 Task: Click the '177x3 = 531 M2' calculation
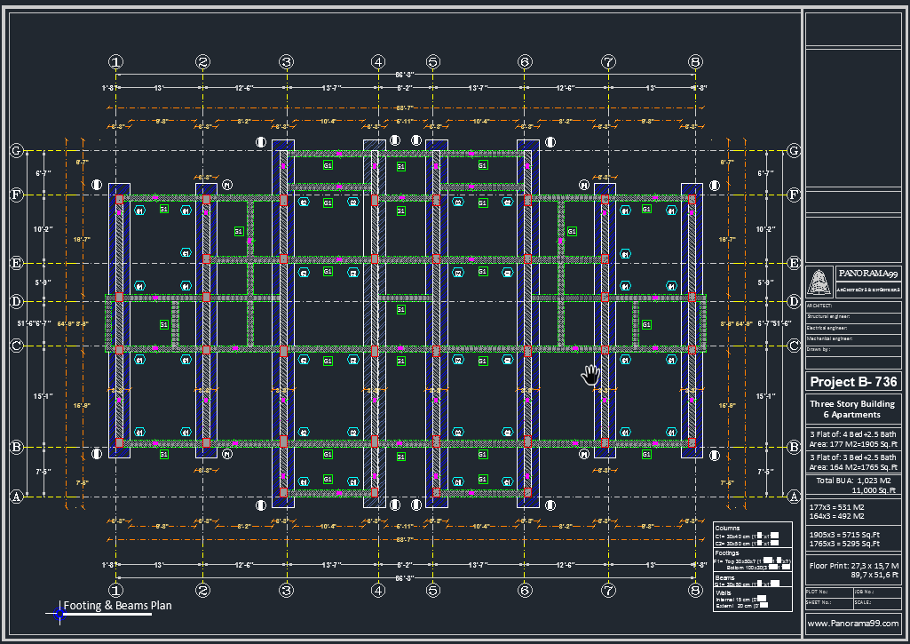point(836,507)
